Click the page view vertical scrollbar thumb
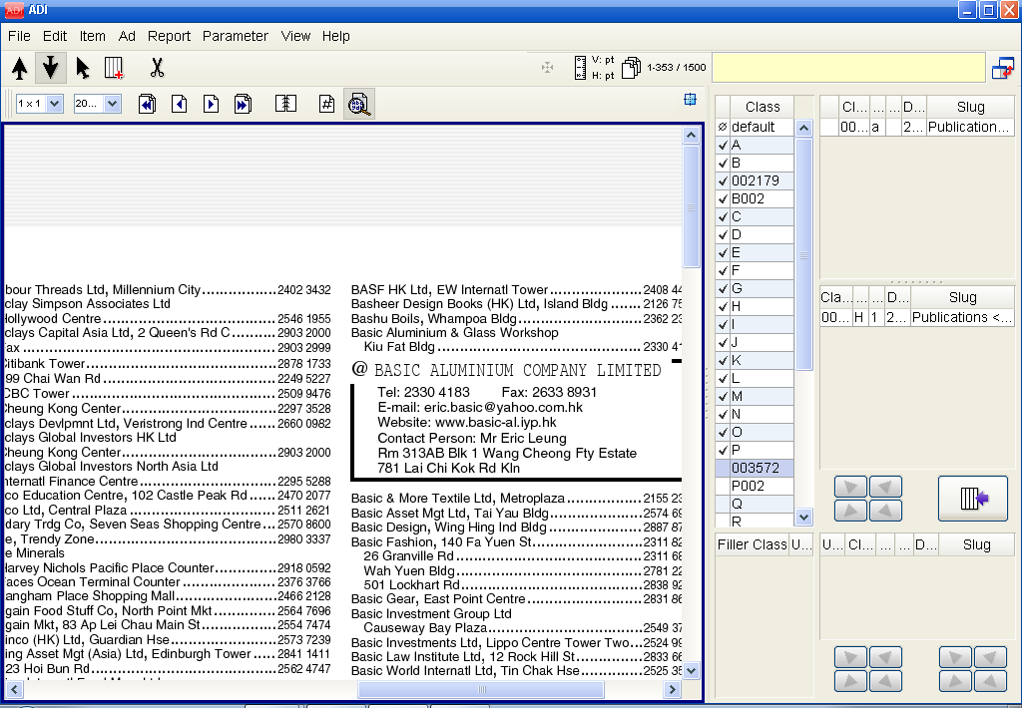This screenshot has height=708, width=1022. tap(691, 206)
